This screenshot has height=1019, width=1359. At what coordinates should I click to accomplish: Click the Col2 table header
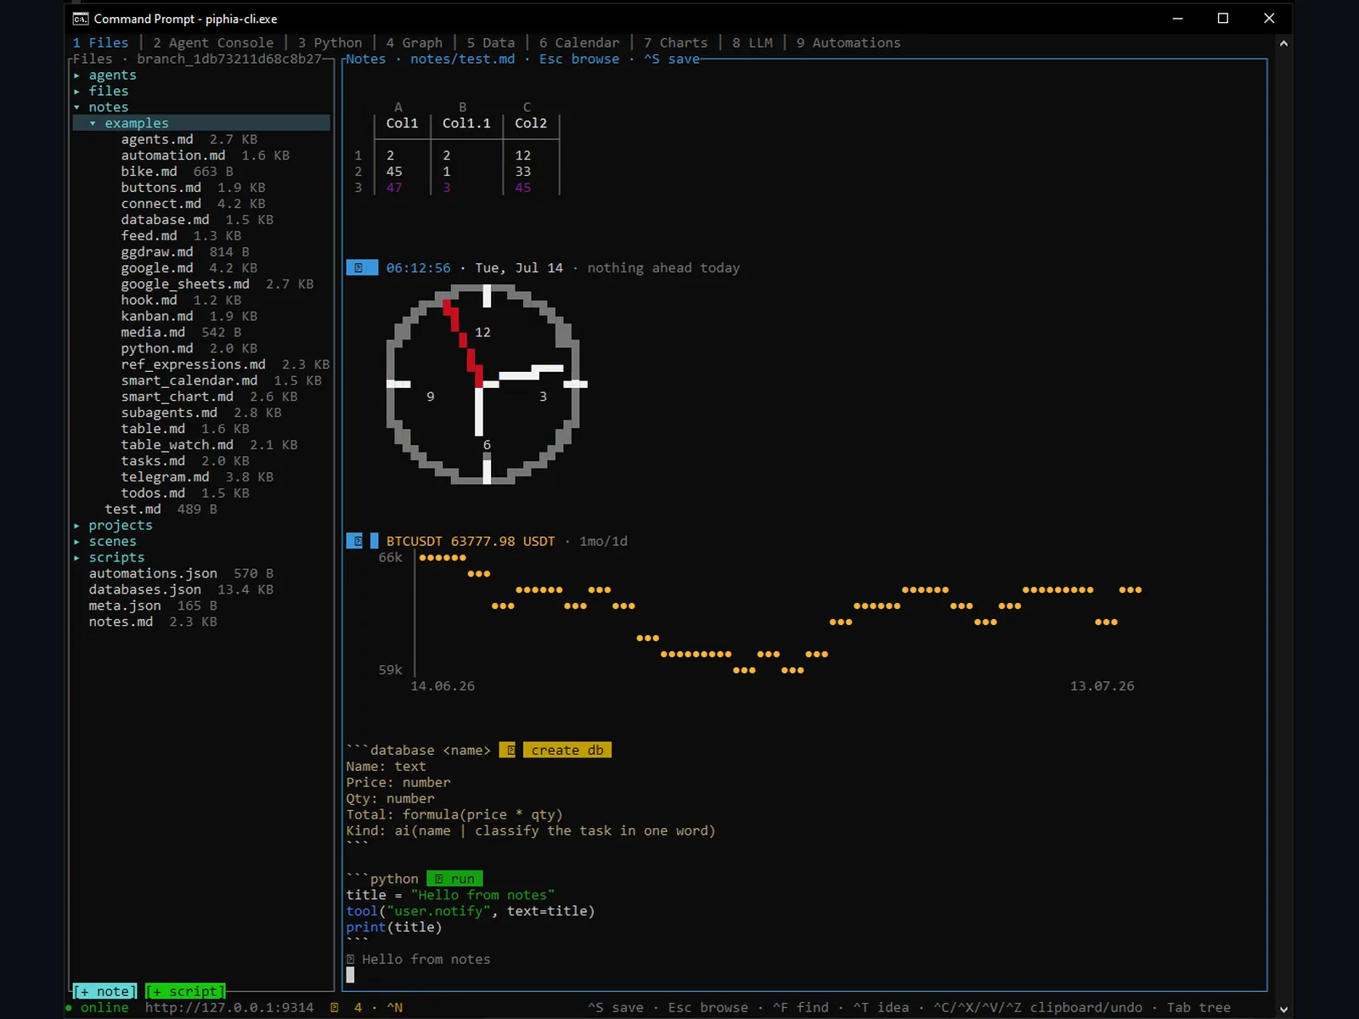[531, 124]
